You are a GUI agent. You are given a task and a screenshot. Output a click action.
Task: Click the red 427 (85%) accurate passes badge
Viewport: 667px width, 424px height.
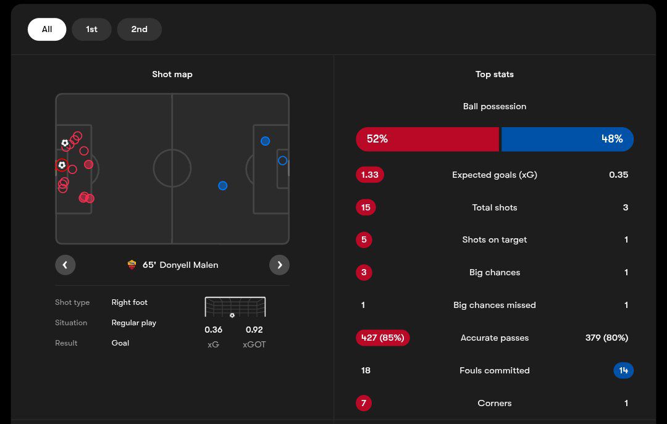(x=383, y=338)
